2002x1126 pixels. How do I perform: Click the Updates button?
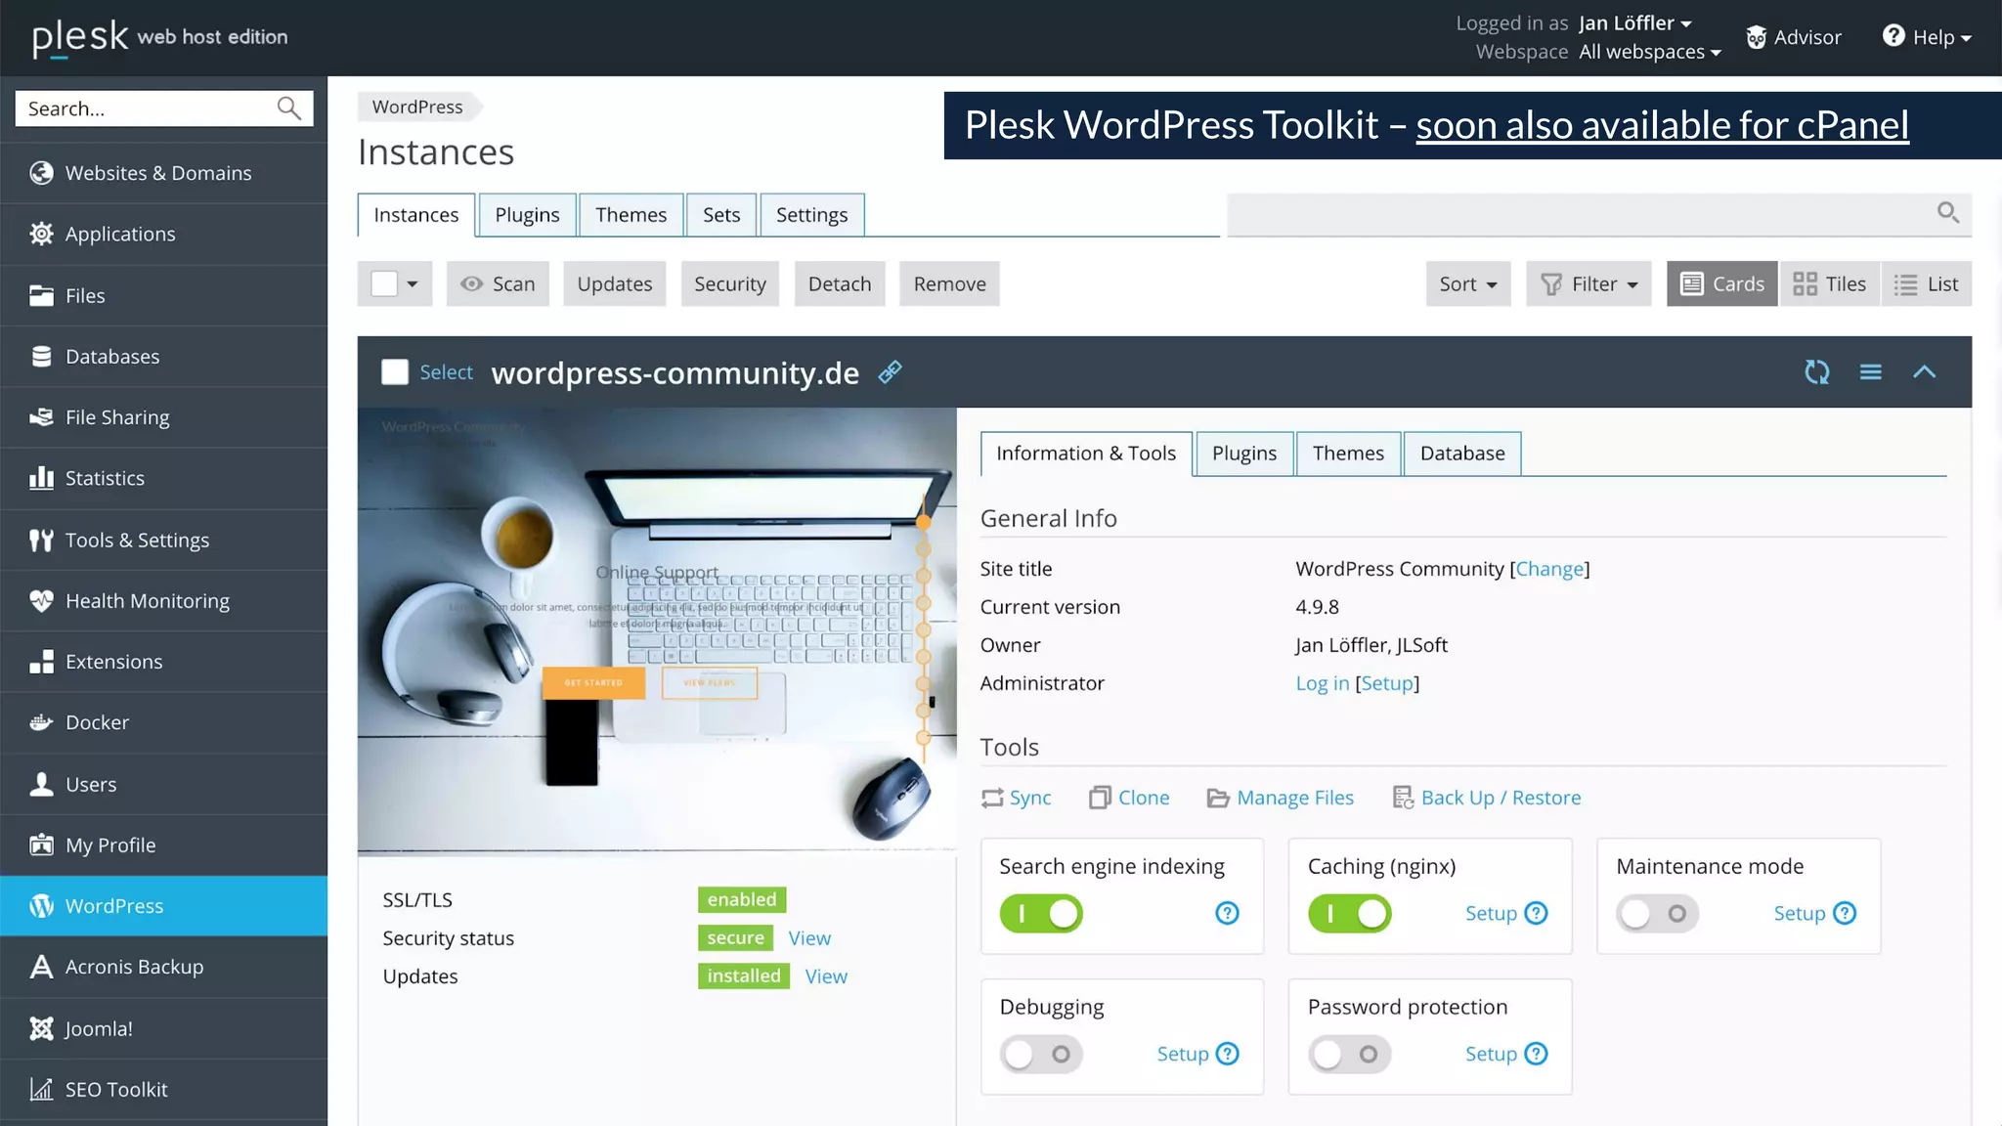tap(614, 283)
